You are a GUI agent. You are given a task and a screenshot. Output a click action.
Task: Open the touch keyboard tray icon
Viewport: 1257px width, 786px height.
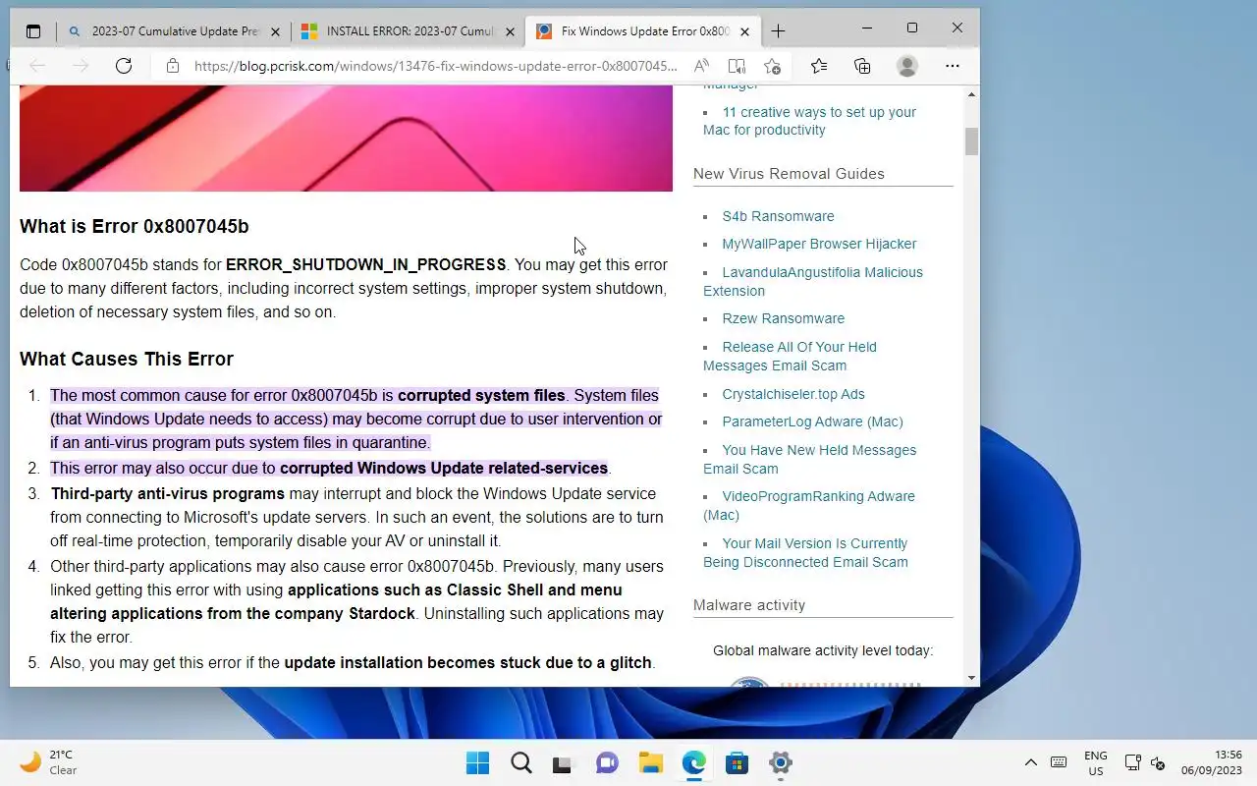tap(1059, 762)
